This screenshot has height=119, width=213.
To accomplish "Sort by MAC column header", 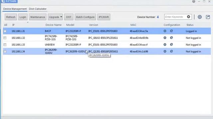I will pos(133,25).
